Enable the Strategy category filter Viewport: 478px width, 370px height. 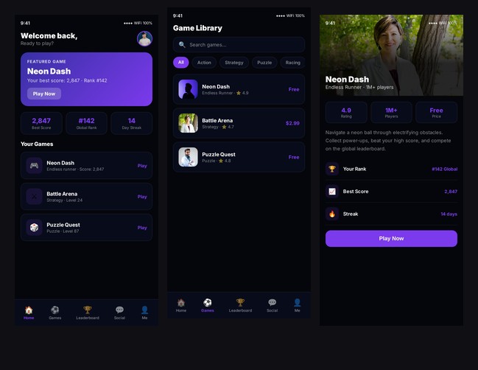(x=233, y=63)
